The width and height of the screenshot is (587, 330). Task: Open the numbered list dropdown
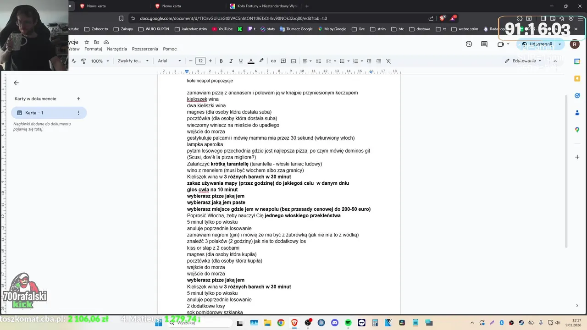(358, 61)
